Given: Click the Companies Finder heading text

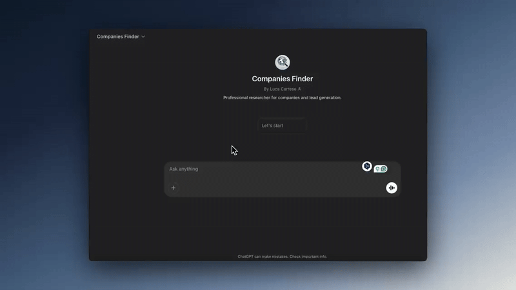Looking at the screenshot, I should (x=283, y=79).
